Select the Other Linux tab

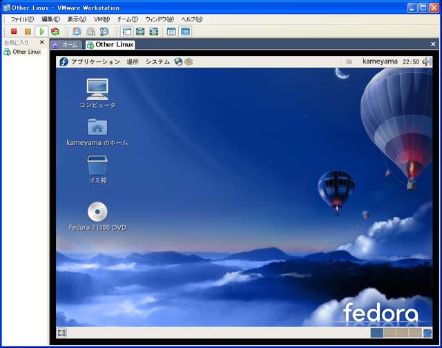coord(110,44)
